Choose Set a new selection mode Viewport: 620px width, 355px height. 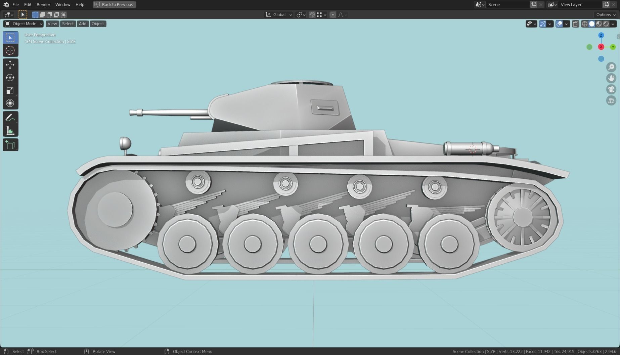click(35, 14)
